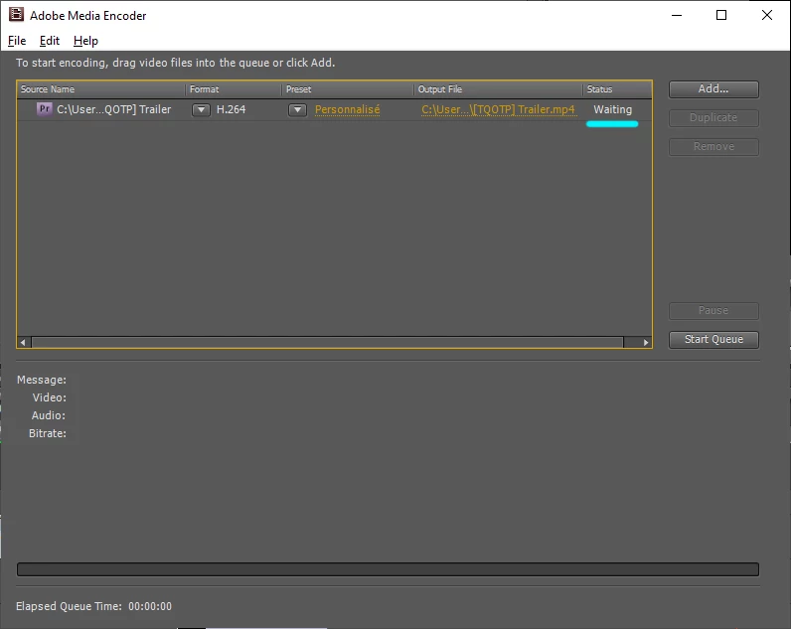The width and height of the screenshot is (791, 629).
Task: Click the Elapsed Queue Time 00:00:00 value
Action: tap(150, 606)
